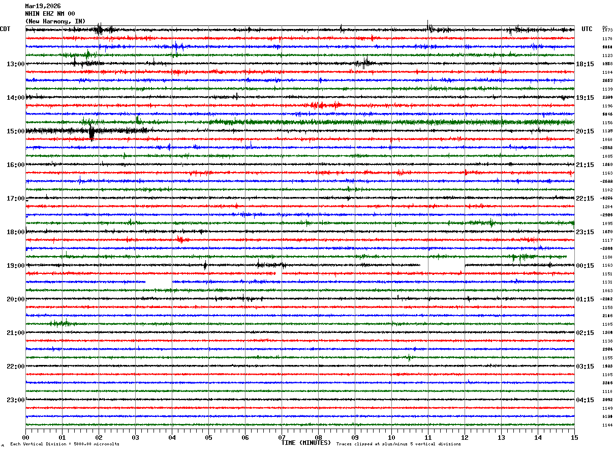Image resolution: width=615 pixels, height=451 pixels.
Task: Select minute tick label 08 on time axis
Action: click(x=318, y=437)
